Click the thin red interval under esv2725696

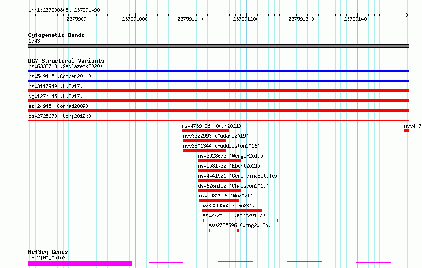[224, 230]
